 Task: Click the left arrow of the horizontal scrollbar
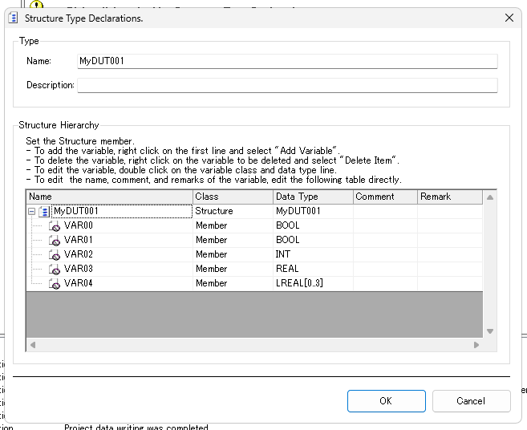[33, 345]
